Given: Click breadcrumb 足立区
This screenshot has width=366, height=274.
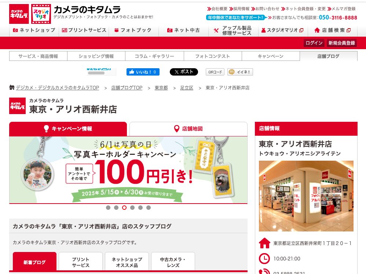Looking at the screenshot, I should point(187,88).
